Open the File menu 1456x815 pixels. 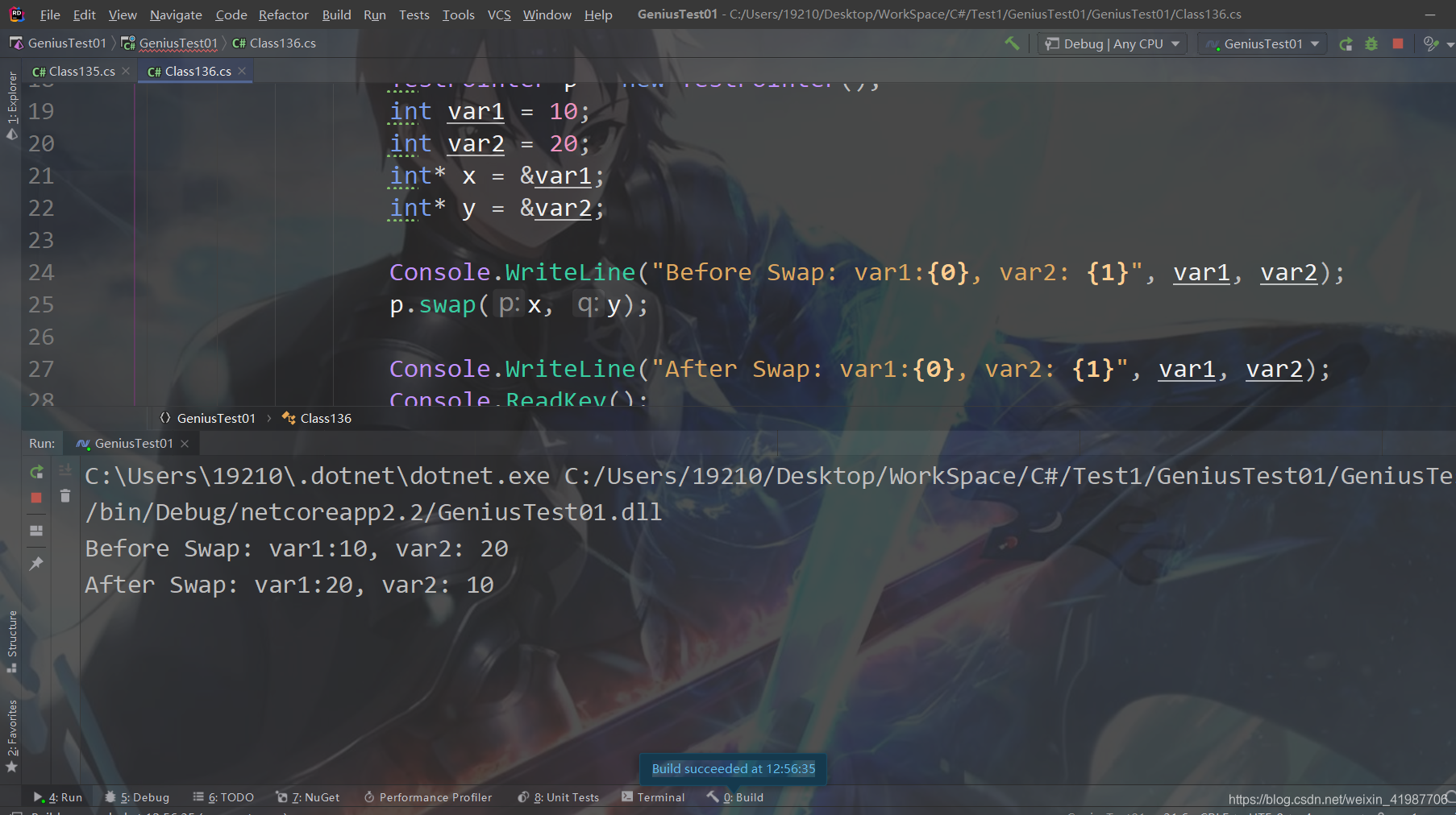[50, 14]
